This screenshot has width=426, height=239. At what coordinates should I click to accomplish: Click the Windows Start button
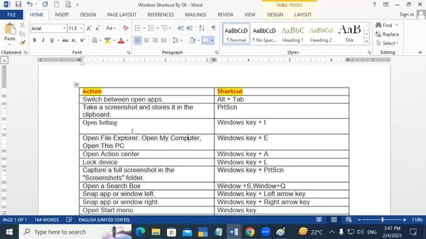pos(9,232)
